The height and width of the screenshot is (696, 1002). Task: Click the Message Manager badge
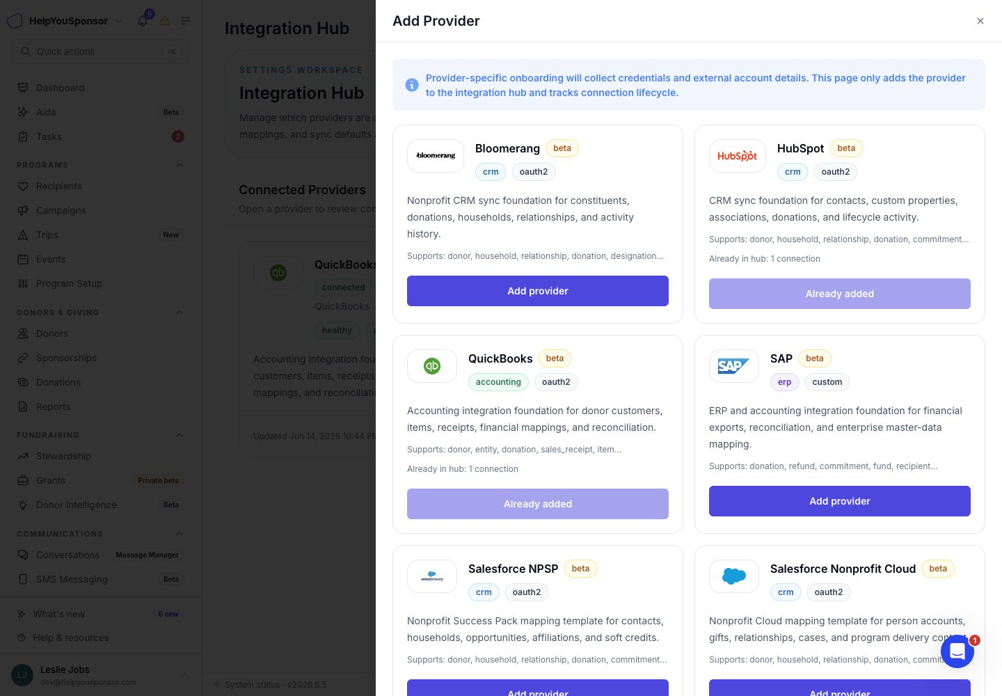click(148, 555)
